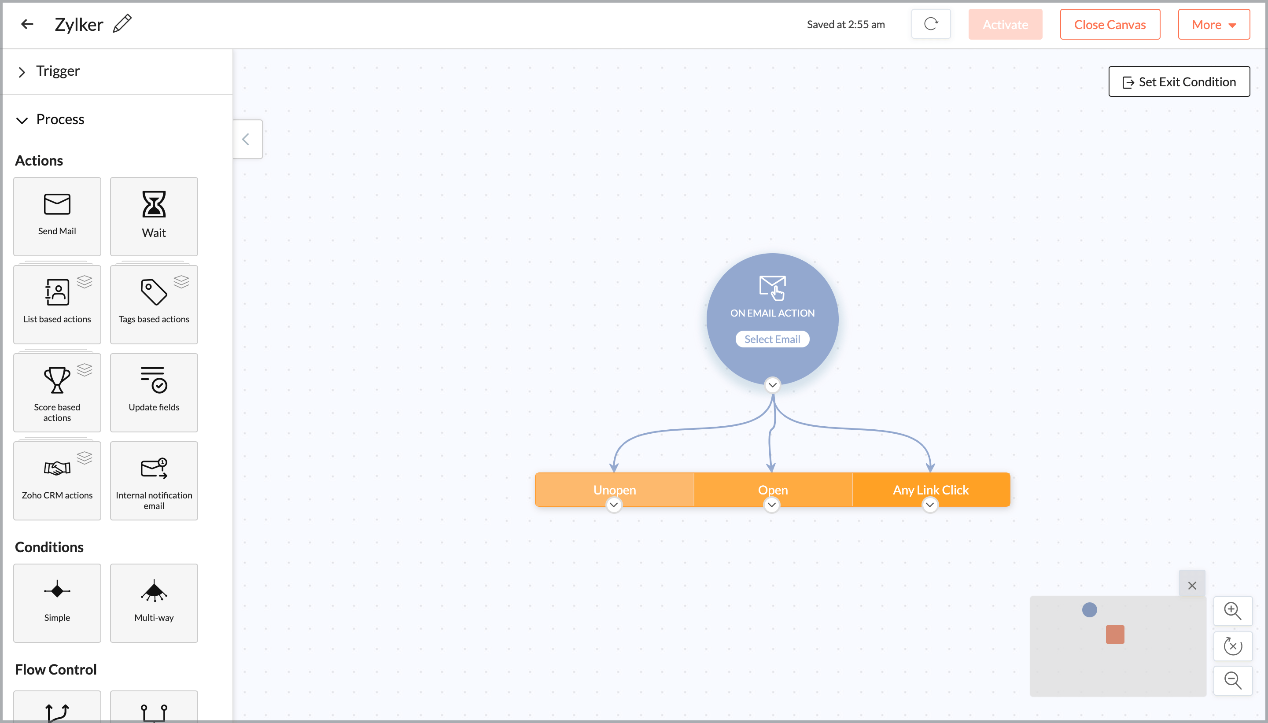
Task: Choose List based actions tile
Action: [57, 304]
